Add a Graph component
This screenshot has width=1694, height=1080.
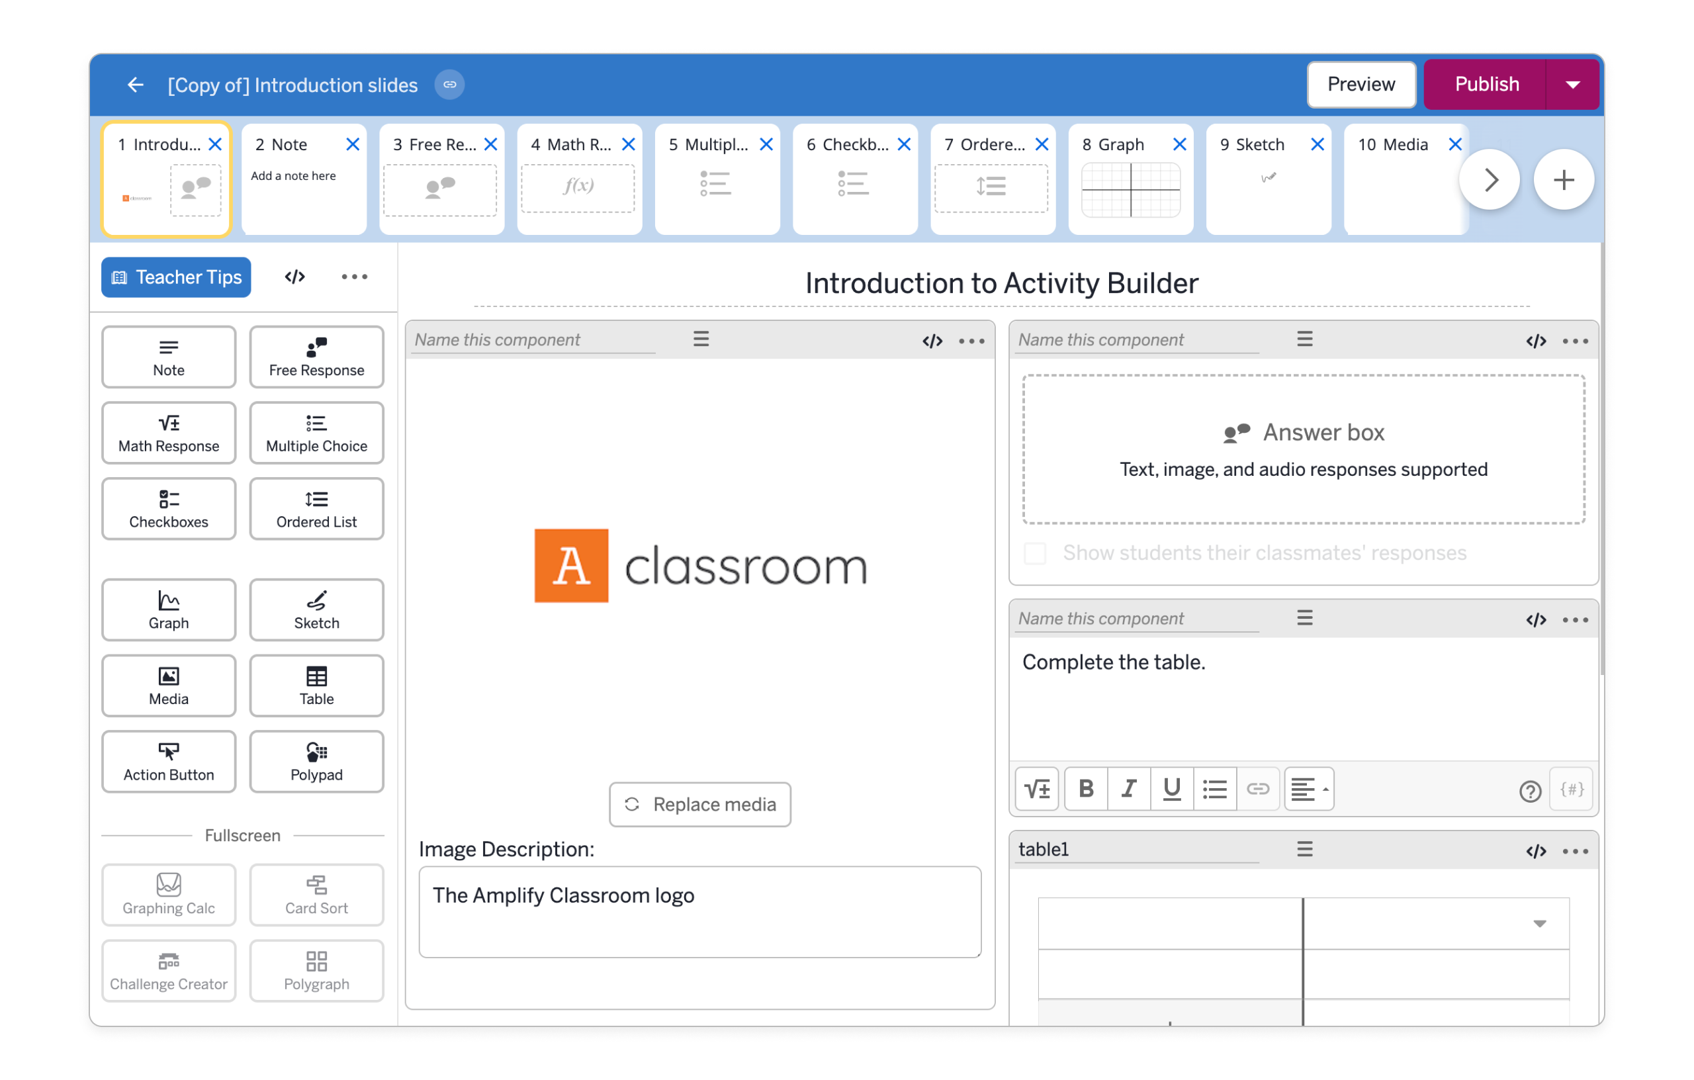(169, 611)
